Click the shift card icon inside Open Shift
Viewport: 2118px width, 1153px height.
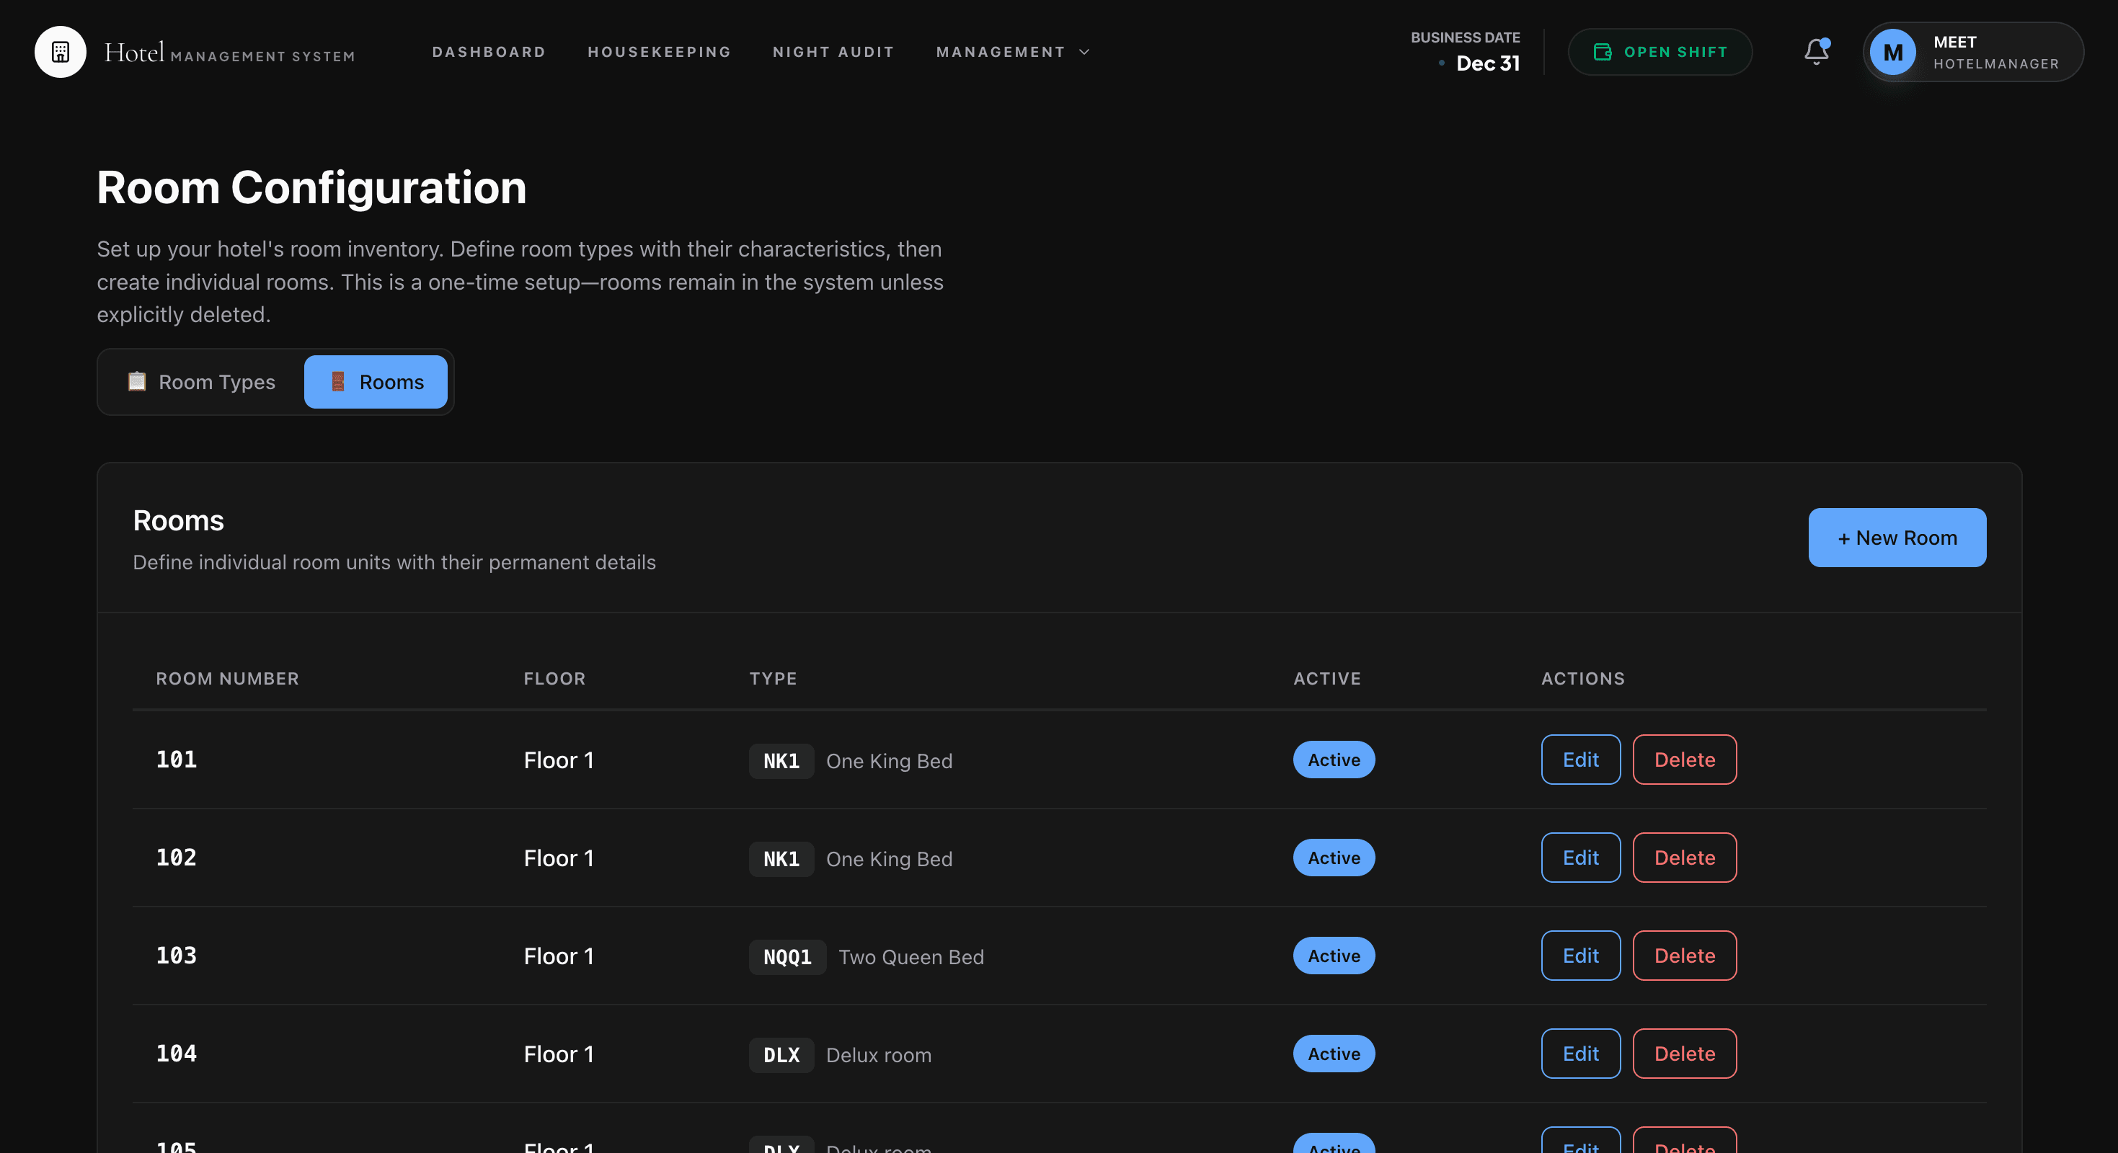(1601, 51)
